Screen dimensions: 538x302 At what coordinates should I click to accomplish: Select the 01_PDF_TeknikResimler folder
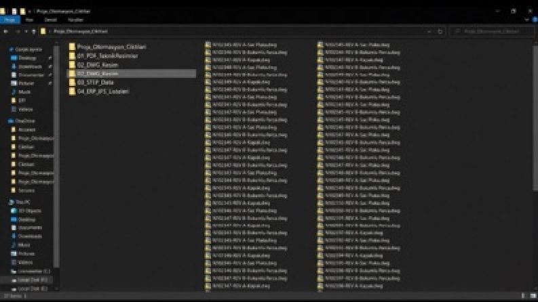point(103,56)
